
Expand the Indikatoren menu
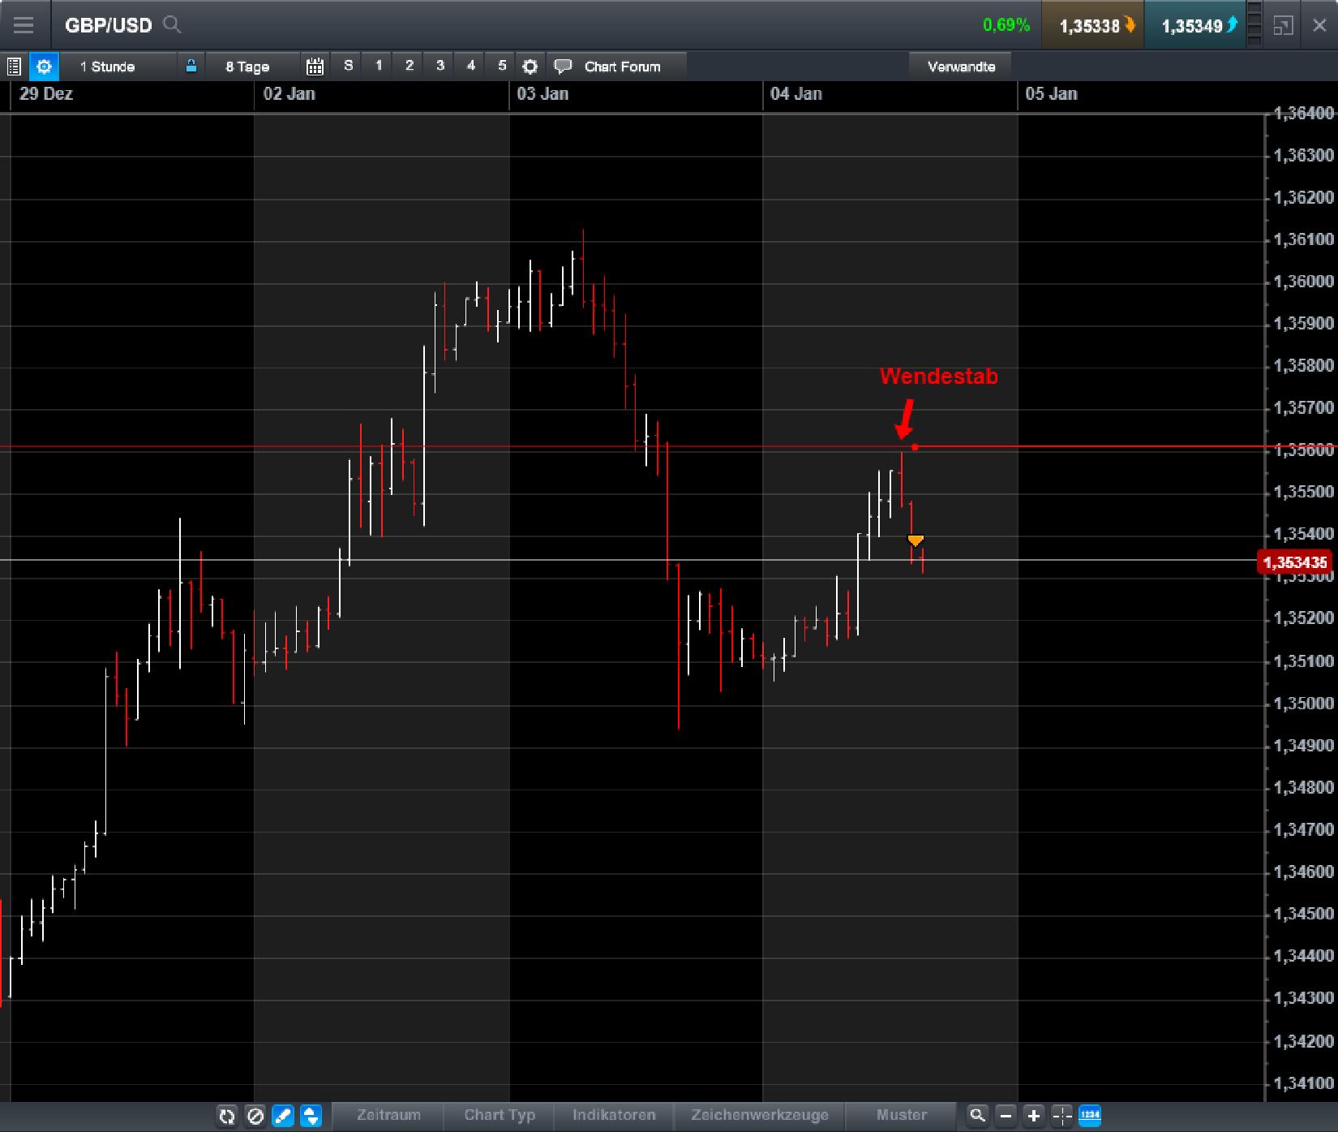(x=614, y=1115)
